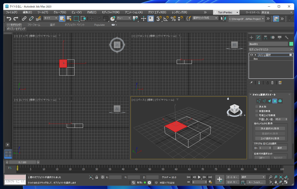Screen dimensions: 297x189
Task: Switch to the フリーフォーム ribbon tab
Action: click(x=34, y=25)
